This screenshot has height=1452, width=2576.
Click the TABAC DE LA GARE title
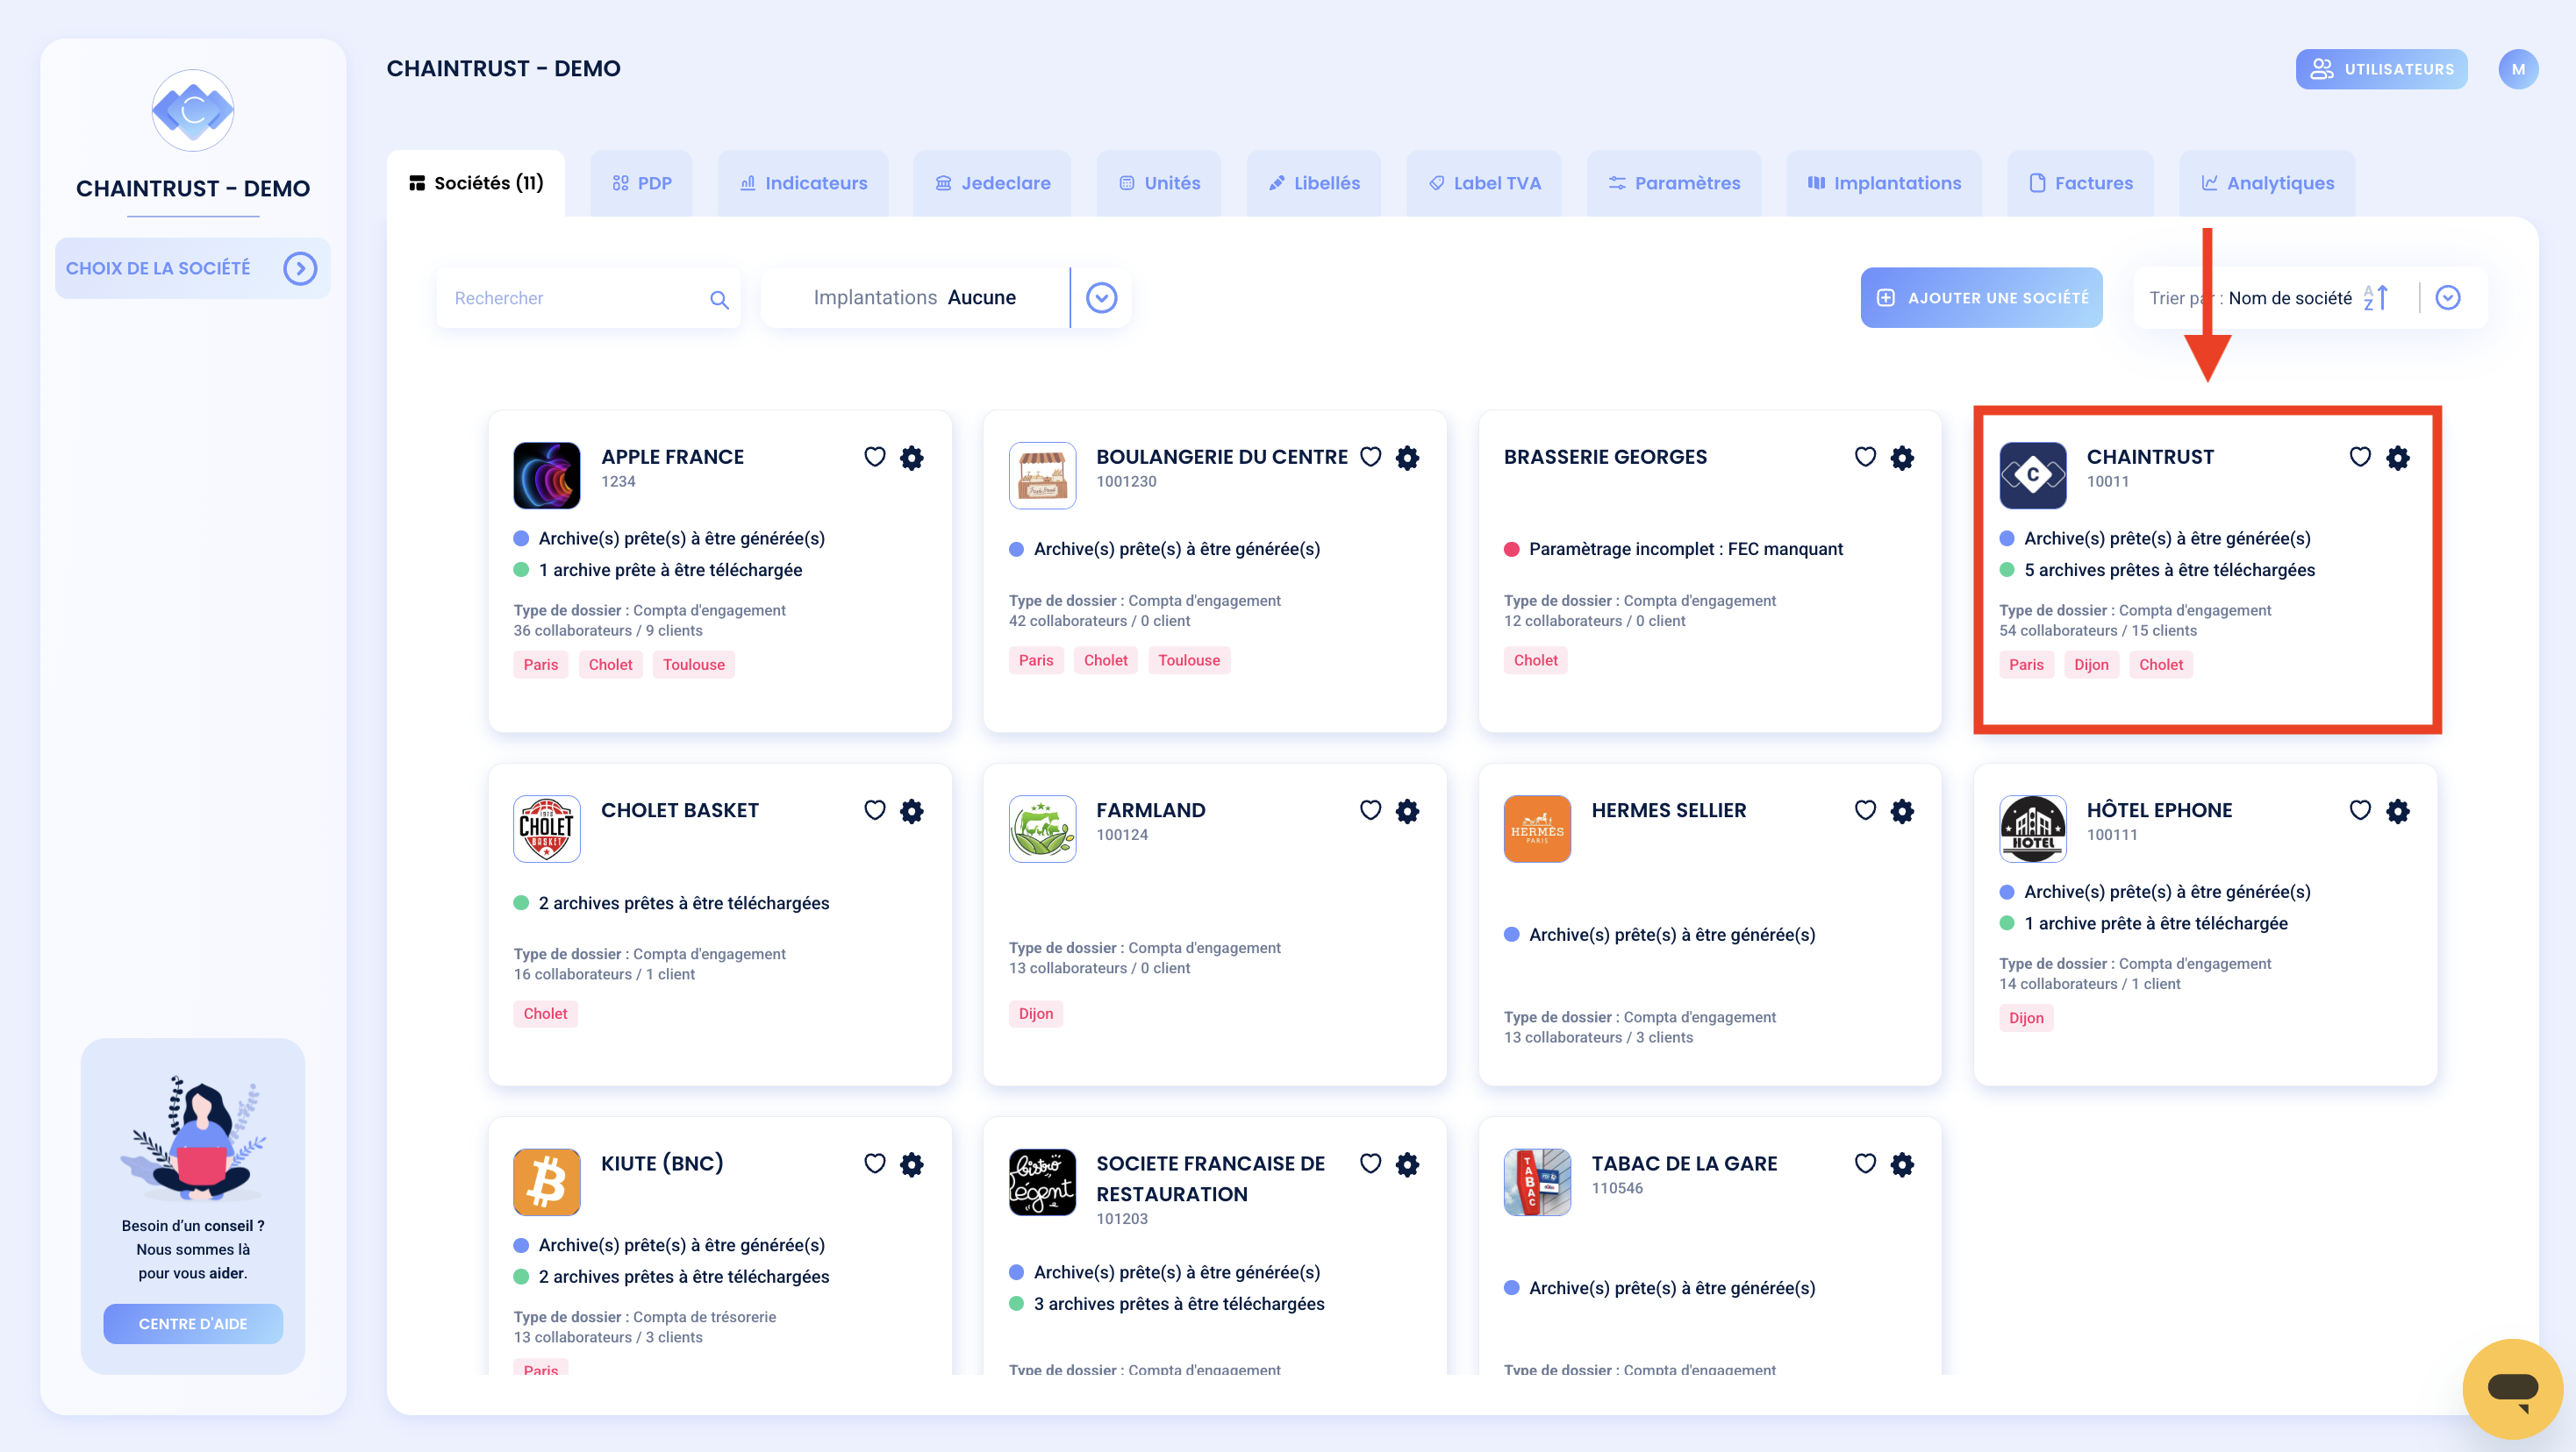coord(1684,1164)
